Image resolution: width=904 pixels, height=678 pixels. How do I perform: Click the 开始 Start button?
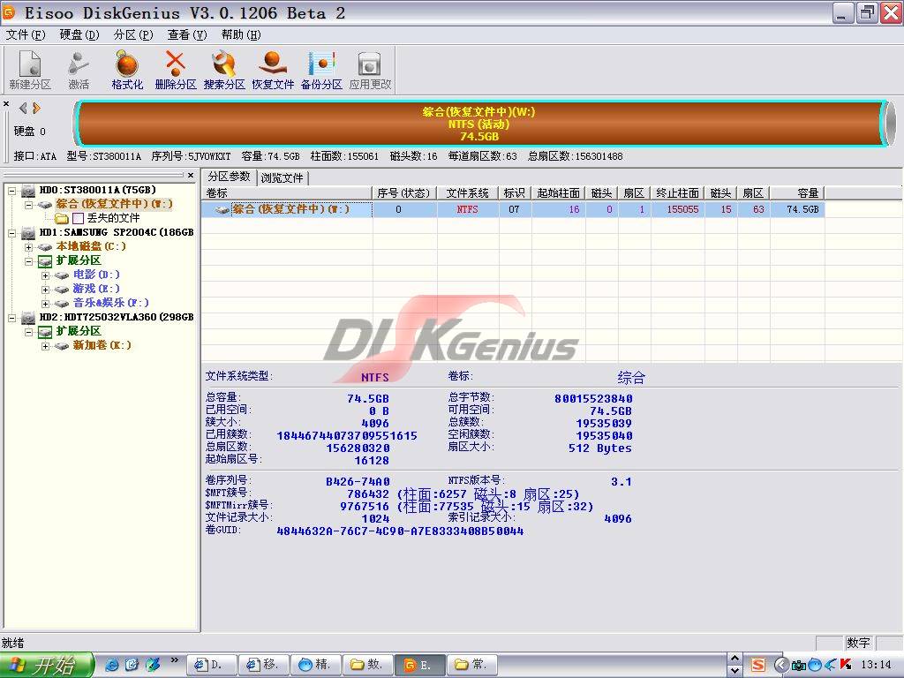click(48, 665)
